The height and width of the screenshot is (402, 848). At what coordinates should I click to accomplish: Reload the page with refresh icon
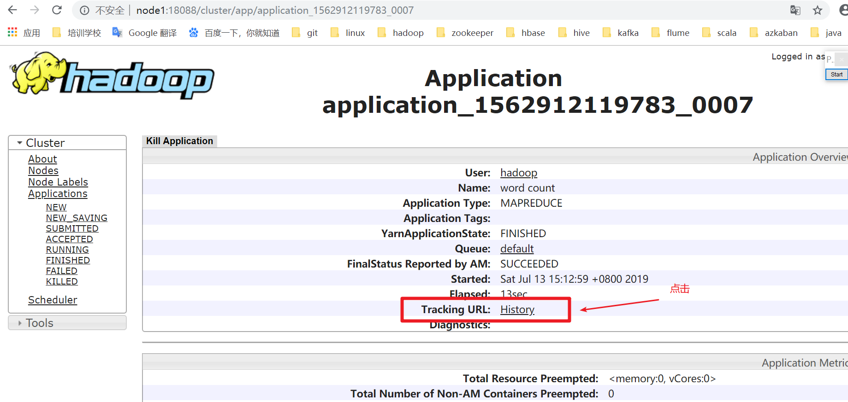pos(57,10)
